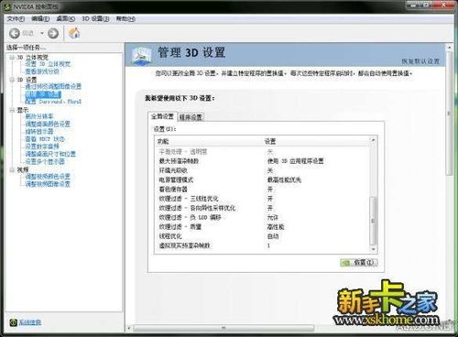Select the 最大预渲染帧数 setting row
Viewport: 458px width, 337px height.
pos(263,161)
